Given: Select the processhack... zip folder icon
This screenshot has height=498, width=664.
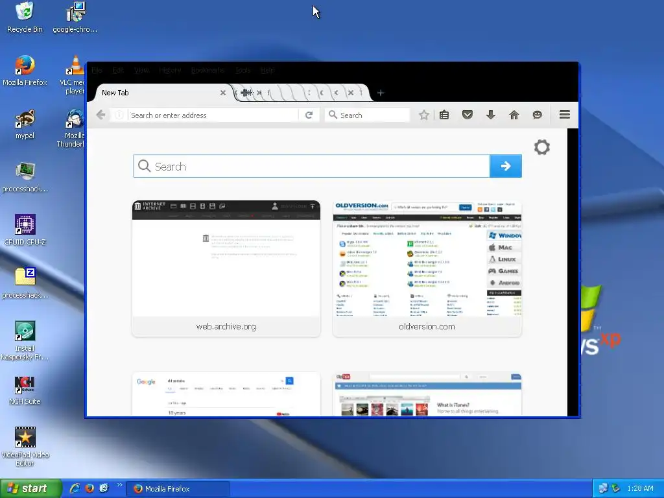Looking at the screenshot, I should tap(25, 284).
